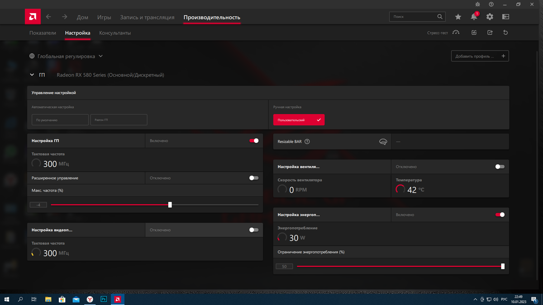Open Photoshop from taskbar
The width and height of the screenshot is (543, 305).
104,299
